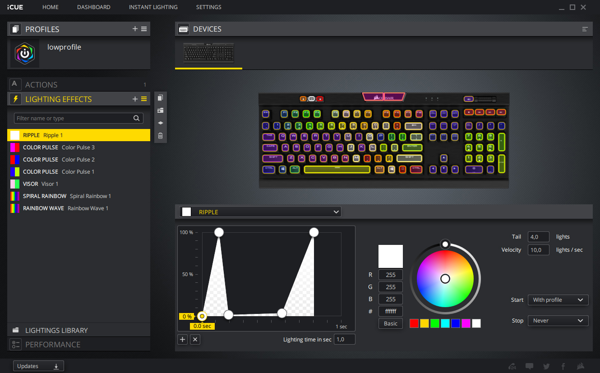Open the chat support icon
600x373 pixels.
tap(530, 366)
